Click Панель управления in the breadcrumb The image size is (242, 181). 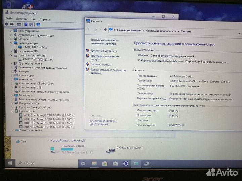[129, 30]
